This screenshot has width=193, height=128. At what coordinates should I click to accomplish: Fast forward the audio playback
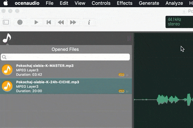coord(73,22)
